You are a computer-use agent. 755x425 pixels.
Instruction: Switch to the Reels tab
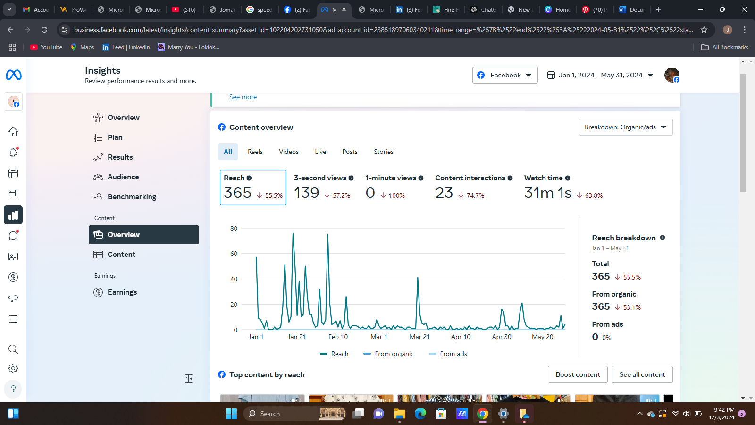255,152
